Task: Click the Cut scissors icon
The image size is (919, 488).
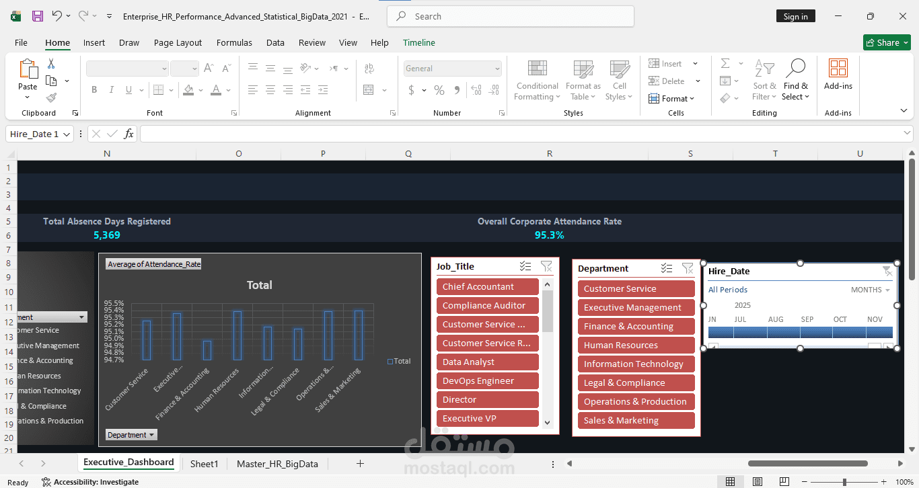Action: pyautogui.click(x=51, y=64)
